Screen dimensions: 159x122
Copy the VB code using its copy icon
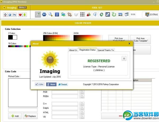[x=82, y=117]
